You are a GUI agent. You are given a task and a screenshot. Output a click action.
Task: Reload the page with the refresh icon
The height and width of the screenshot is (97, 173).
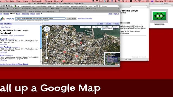pyautogui.click(x=95, y=6)
